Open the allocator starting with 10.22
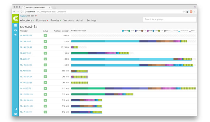 pos(25,88)
